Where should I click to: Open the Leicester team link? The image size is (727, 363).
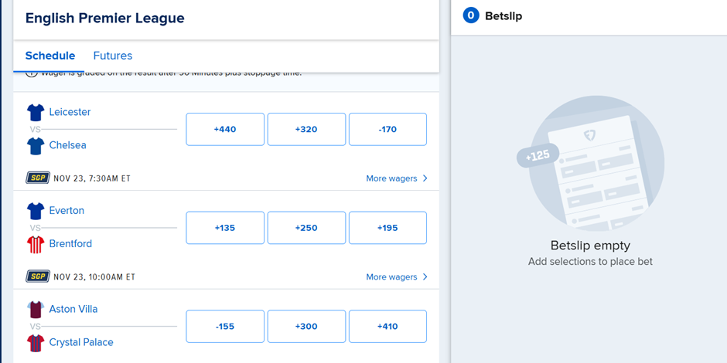(x=70, y=112)
